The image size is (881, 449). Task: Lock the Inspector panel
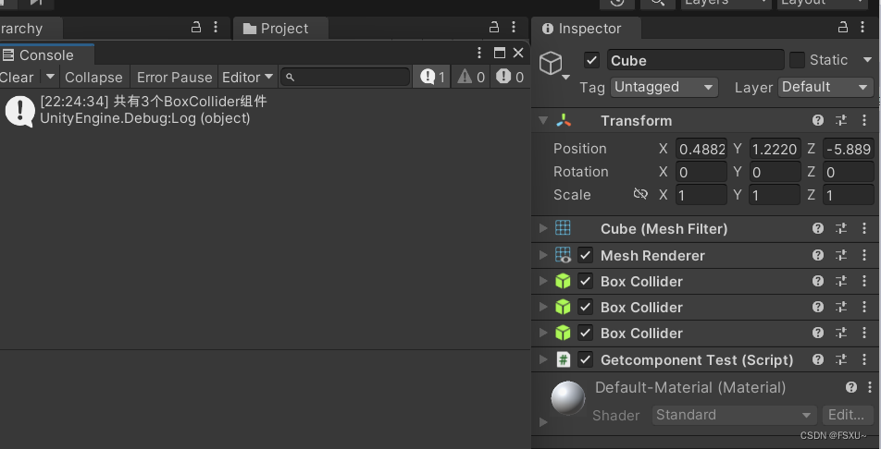pyautogui.click(x=842, y=29)
